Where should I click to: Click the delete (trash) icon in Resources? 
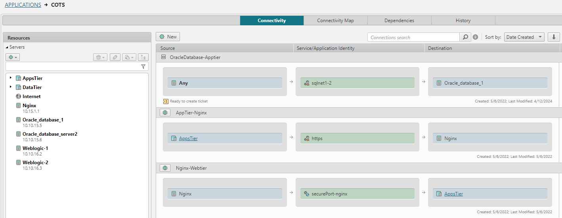(x=100, y=57)
